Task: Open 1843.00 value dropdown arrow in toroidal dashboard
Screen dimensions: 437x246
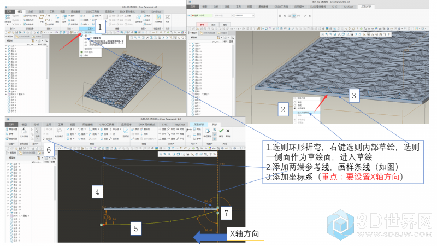Action: pyautogui.click(x=253, y=16)
